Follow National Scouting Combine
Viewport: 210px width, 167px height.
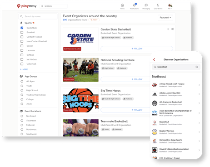pyautogui.click(x=125, y=79)
